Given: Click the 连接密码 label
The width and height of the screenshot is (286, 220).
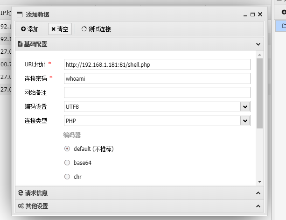Looking at the screenshot, I should (x=36, y=78).
